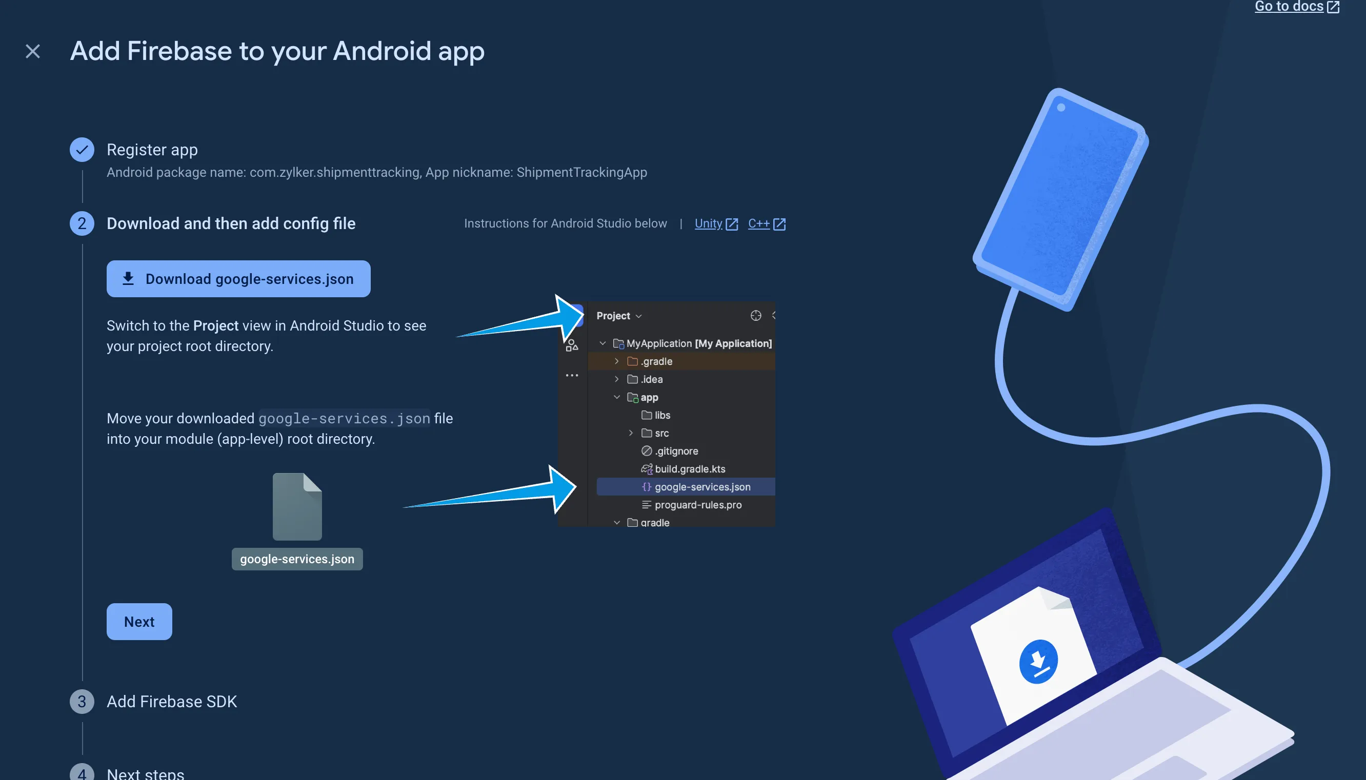
Task: Select the step 4 number badge
Action: 82,772
